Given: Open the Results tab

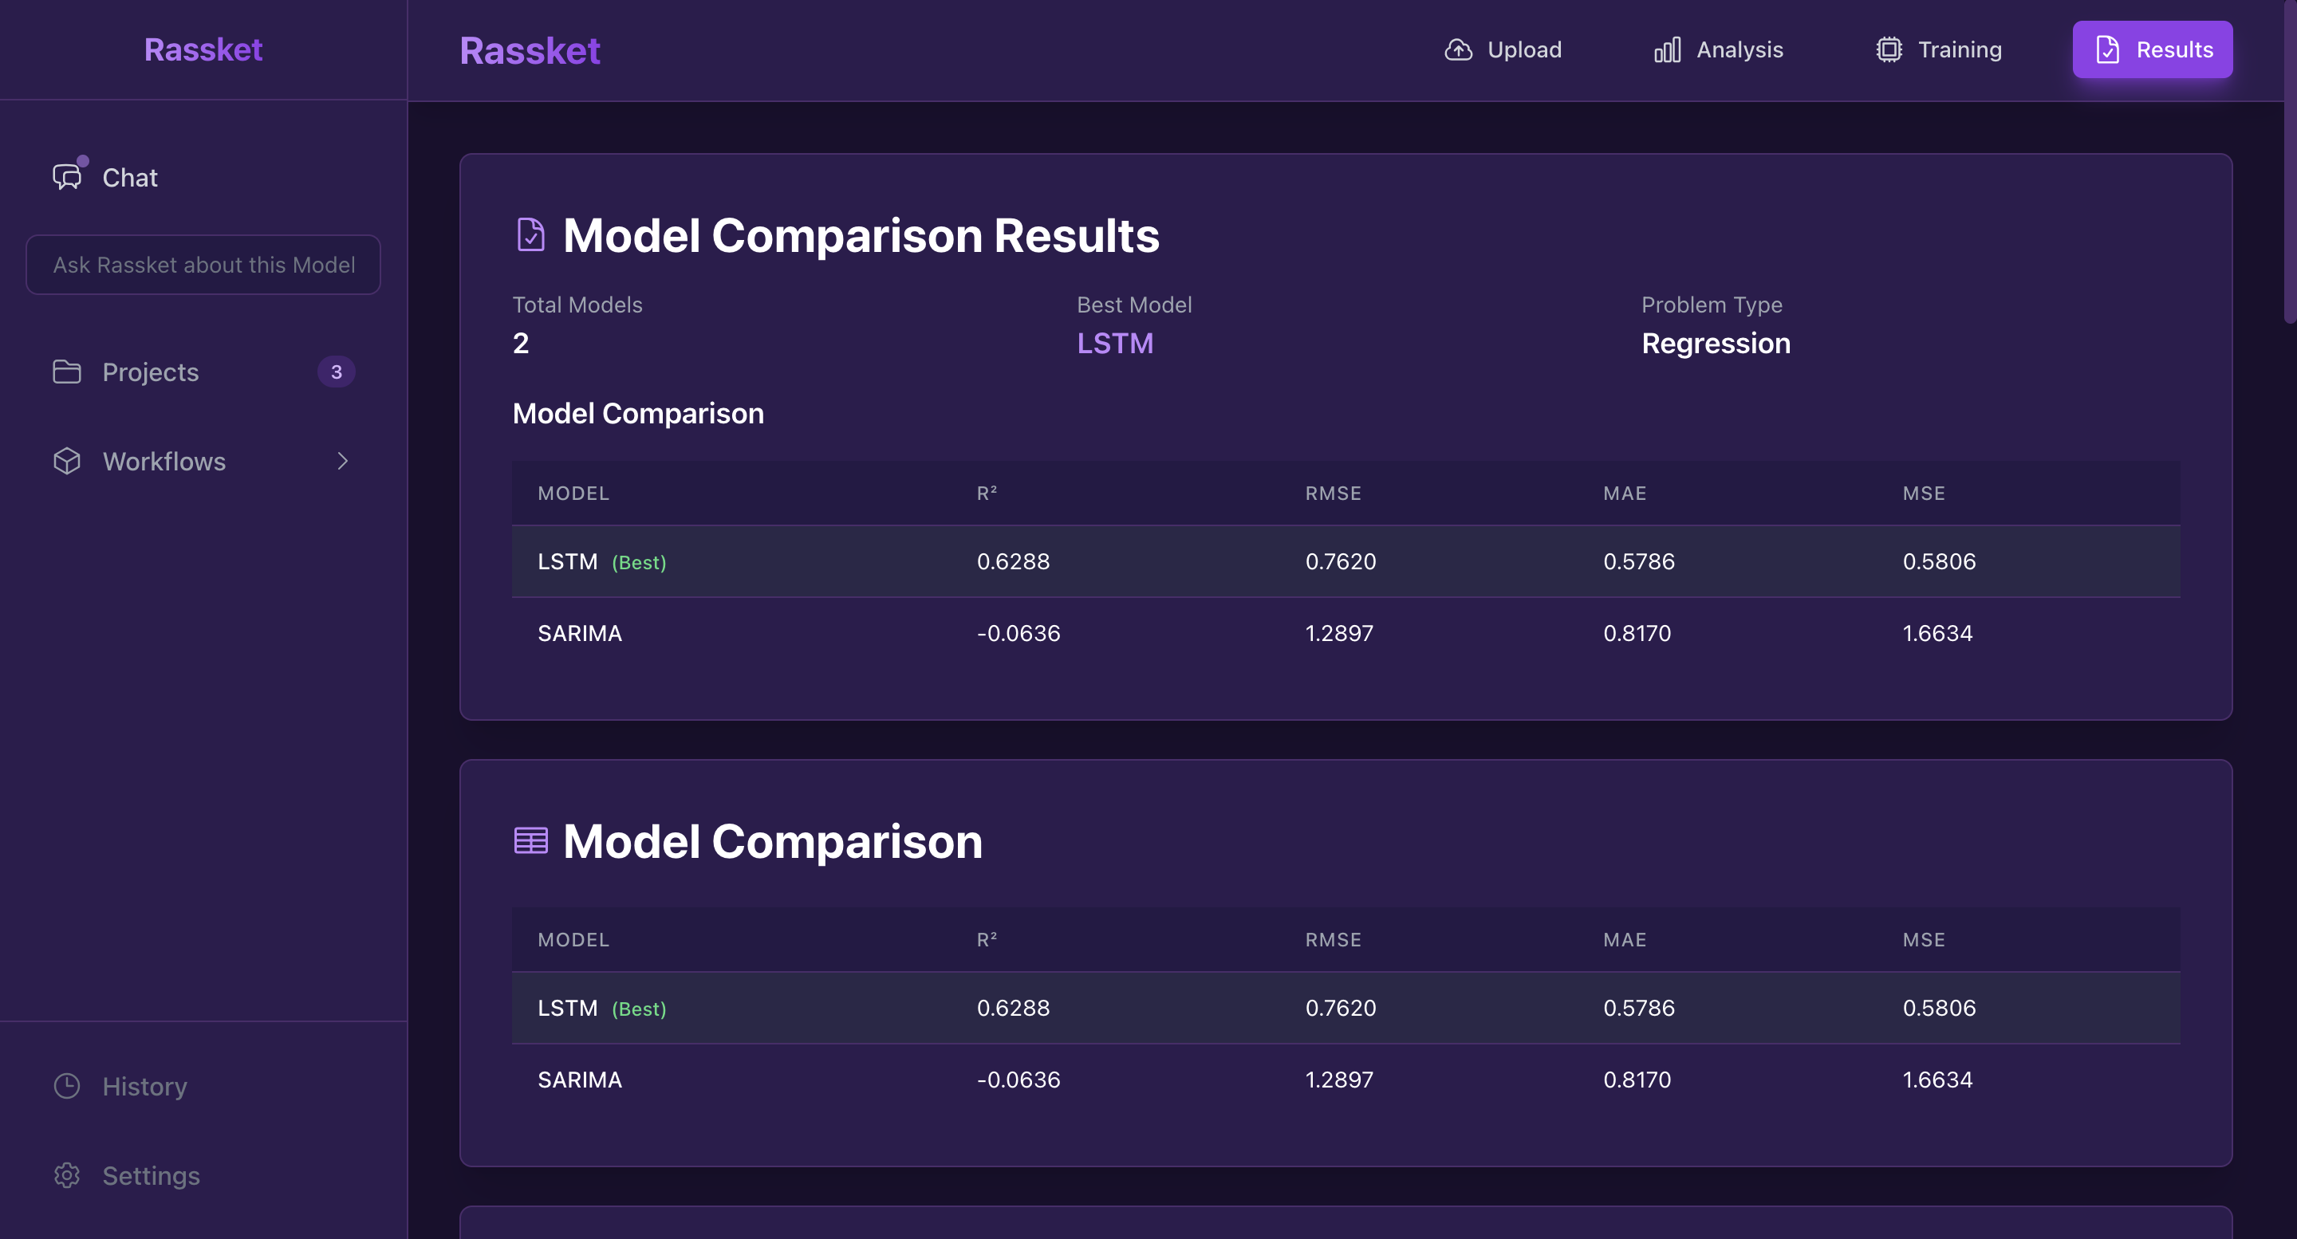Looking at the screenshot, I should pos(2152,50).
